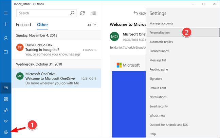The height and width of the screenshot is (138, 220).
Task: Click the recipient daniel.7tutorials email address
Action: (x=130, y=48)
